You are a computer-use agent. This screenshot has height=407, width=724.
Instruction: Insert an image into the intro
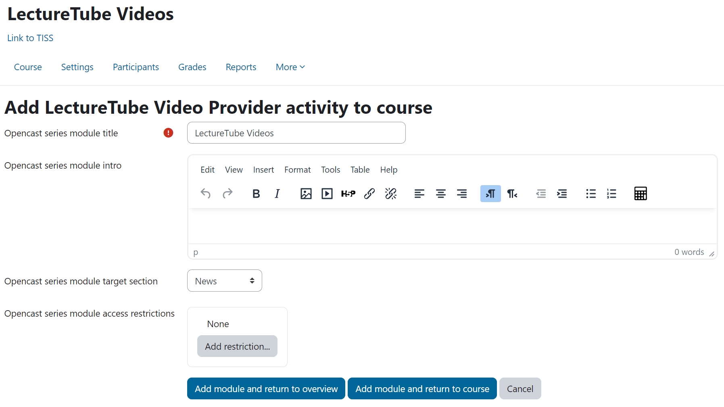(306, 194)
